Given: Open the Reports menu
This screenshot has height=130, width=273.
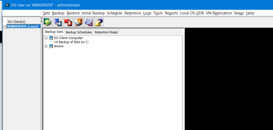Looking at the screenshot, I should pos(172,13).
